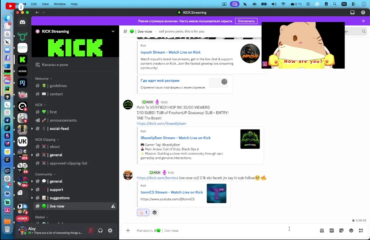
Task: Open the announcements channel
Action: pos(75,120)
